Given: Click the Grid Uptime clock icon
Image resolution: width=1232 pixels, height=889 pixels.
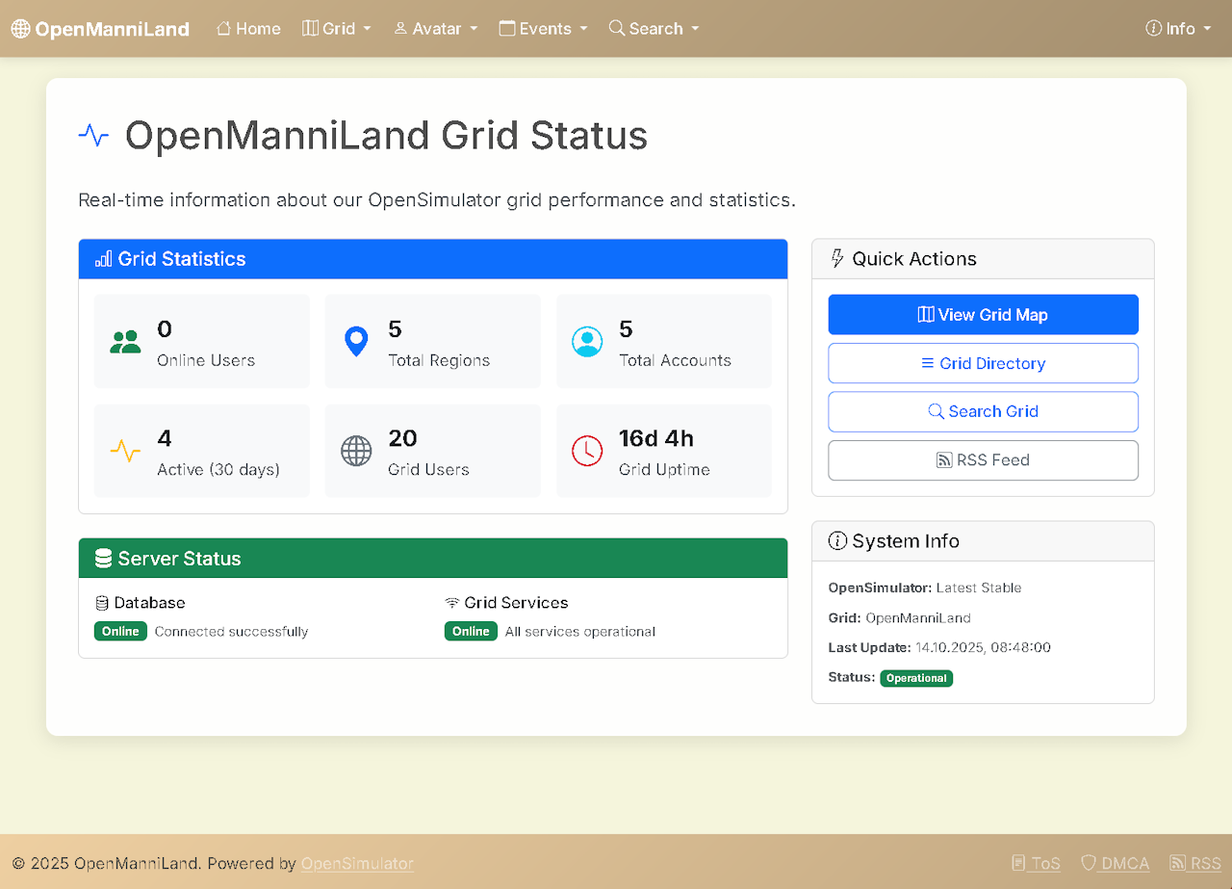Looking at the screenshot, I should [587, 451].
